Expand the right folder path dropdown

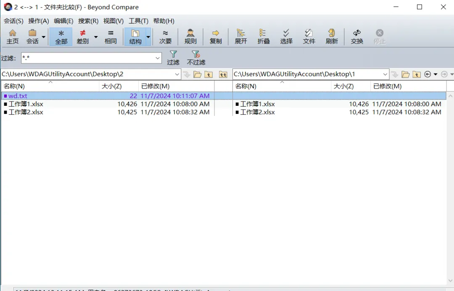[385, 74]
